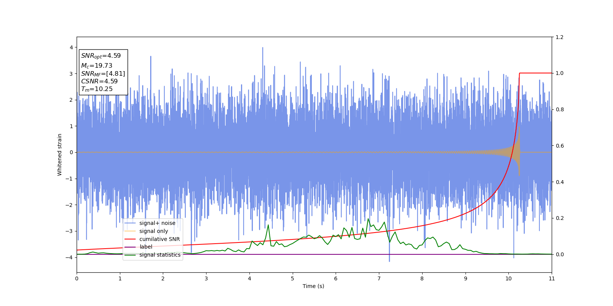Click the SNRopt=4.59 annotation text

pyautogui.click(x=101, y=56)
